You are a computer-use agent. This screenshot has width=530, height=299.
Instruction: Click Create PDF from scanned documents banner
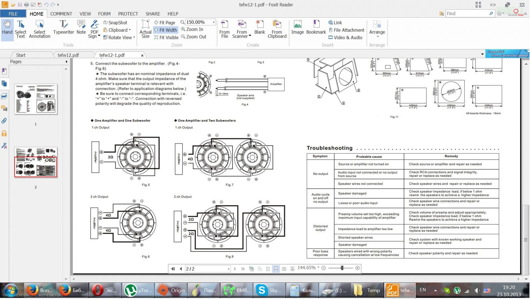tap(507, 54)
